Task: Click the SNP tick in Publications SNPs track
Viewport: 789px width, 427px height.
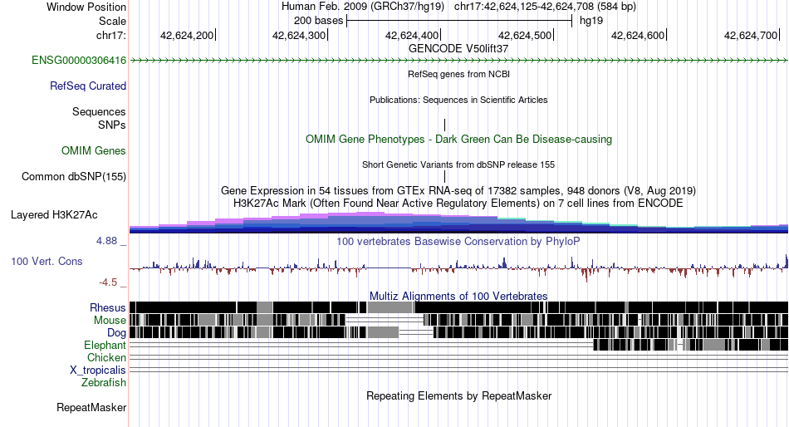Action: pyautogui.click(x=445, y=125)
